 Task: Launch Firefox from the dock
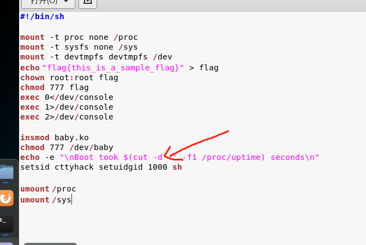pos(7,198)
